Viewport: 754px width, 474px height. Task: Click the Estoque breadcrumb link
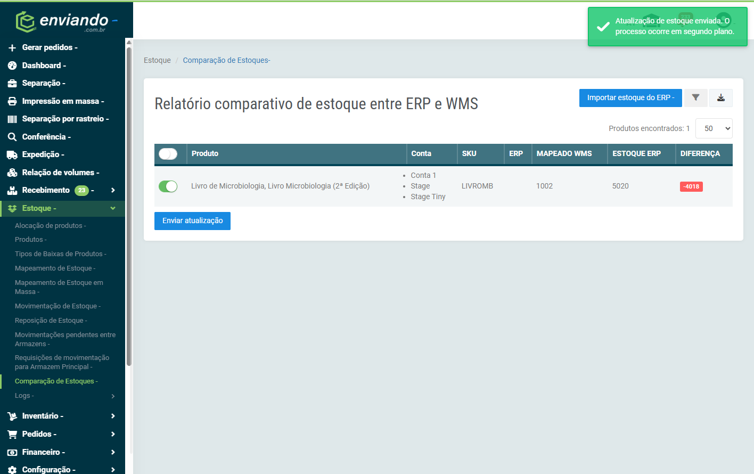tap(157, 61)
